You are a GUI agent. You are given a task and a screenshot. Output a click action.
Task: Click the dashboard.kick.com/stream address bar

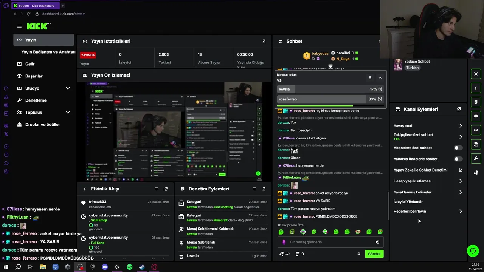pyautogui.click(x=64, y=14)
